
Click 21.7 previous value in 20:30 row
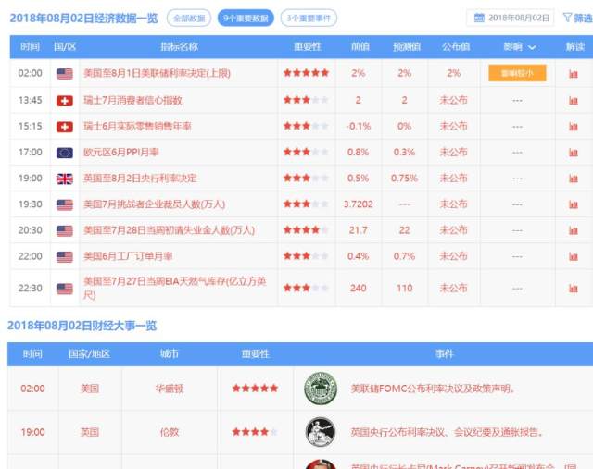tap(359, 230)
